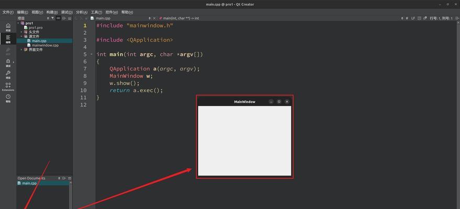Screen dimensions: 460x209
Task: Maximize the MainWindow application window
Action: coord(279,101)
